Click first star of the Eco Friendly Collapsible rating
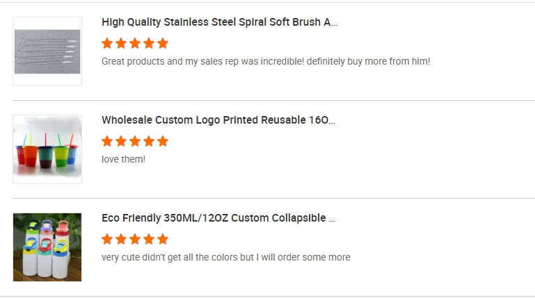Image resolution: width=535 pixels, height=298 pixels. pos(107,239)
